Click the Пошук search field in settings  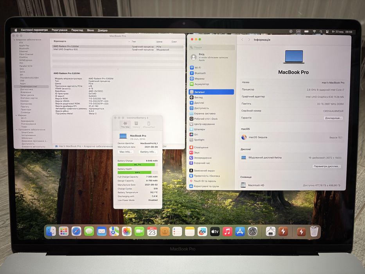click(x=212, y=47)
